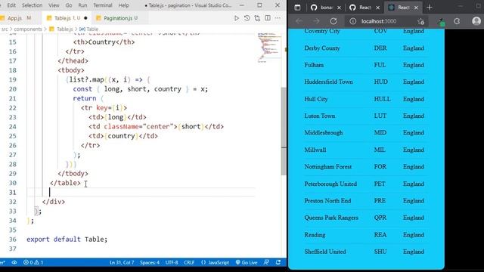Add the page to favorites star icon

(x=420, y=21)
